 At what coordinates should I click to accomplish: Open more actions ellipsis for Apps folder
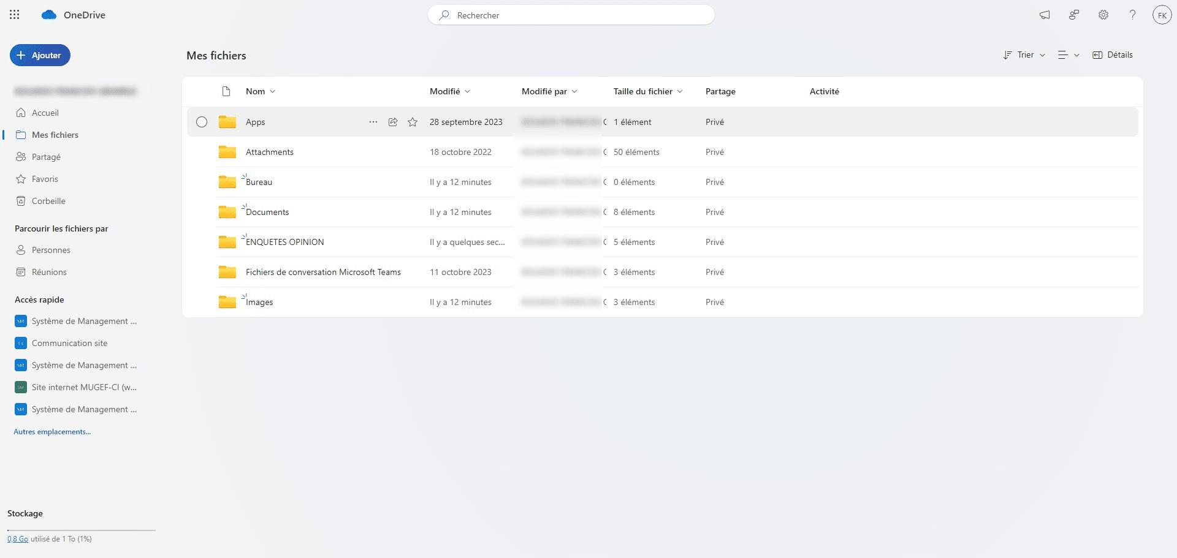click(373, 122)
